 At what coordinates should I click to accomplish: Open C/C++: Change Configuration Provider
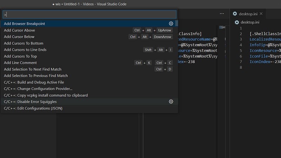[x=89, y=89]
